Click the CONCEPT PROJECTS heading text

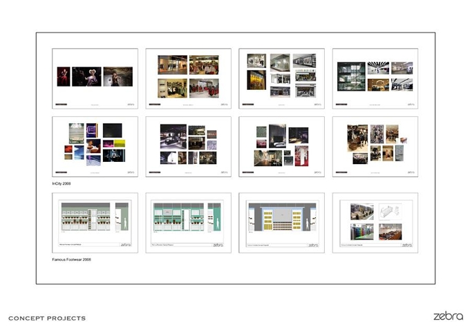47,318
